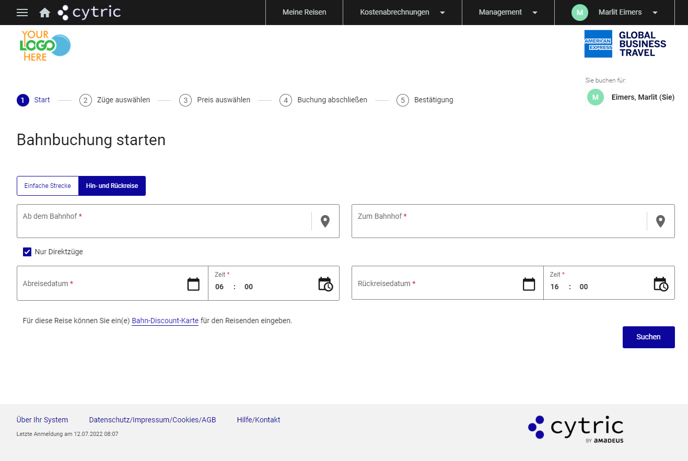Click step 1 circle Start
Screen dimensions: 688x461
[x=23, y=100]
